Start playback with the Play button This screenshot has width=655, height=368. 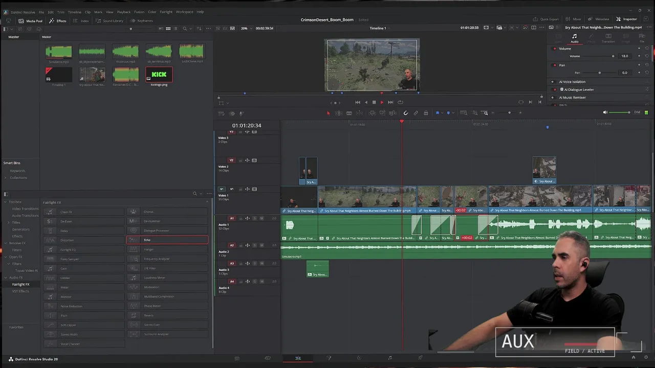[382, 102]
